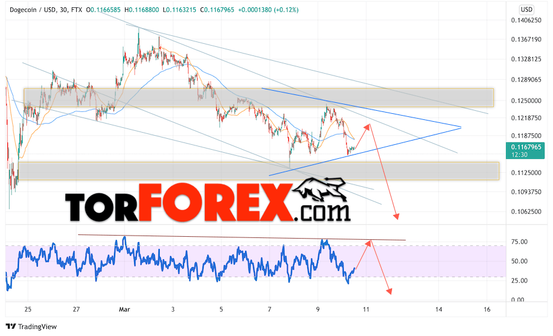553x336 pixels.
Task: Click the date label 9 on time axis
Action: tap(318, 309)
